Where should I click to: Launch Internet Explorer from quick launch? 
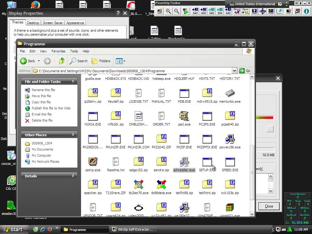point(43,229)
